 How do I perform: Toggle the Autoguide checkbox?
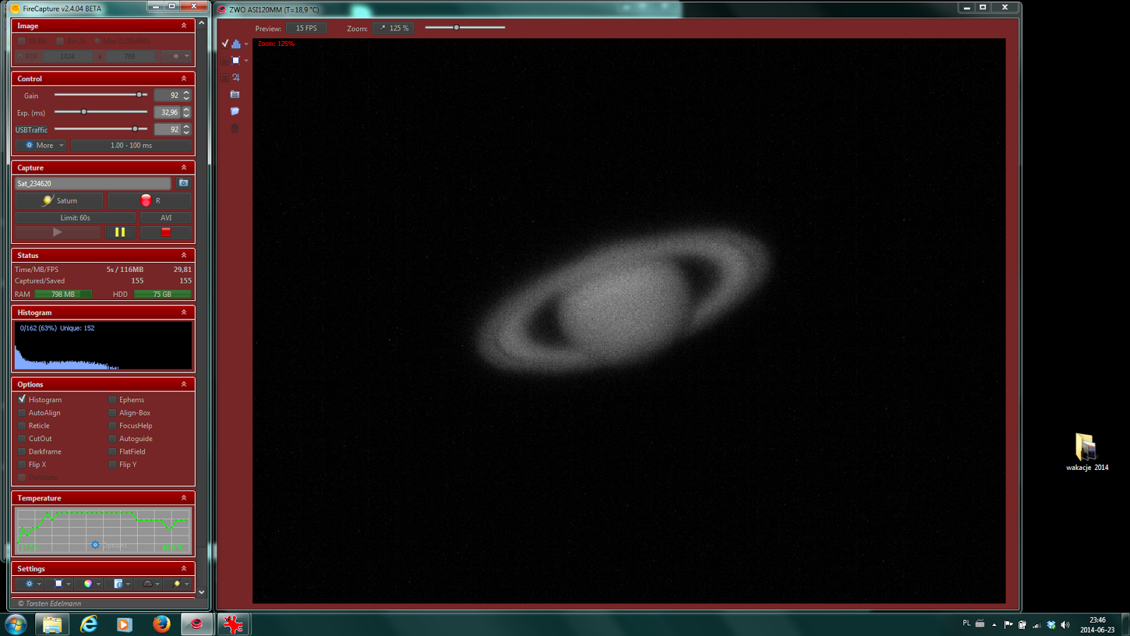112,438
